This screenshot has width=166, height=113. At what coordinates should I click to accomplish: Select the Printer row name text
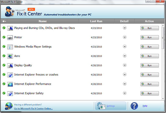pos(18,37)
